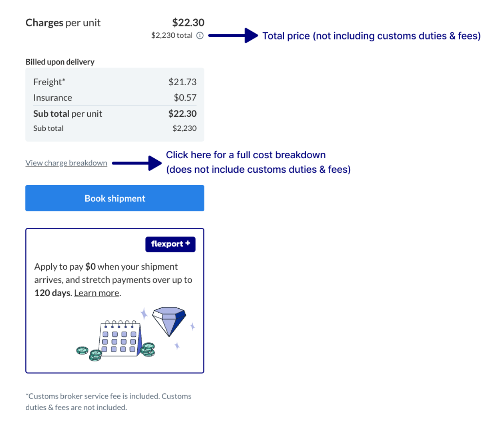The height and width of the screenshot is (429, 498).
Task: Select the Insurance charge row
Action: coord(115,98)
